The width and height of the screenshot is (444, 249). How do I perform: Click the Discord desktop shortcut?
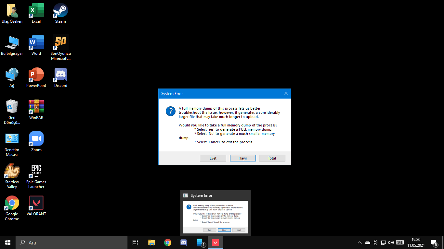pyautogui.click(x=60, y=78)
